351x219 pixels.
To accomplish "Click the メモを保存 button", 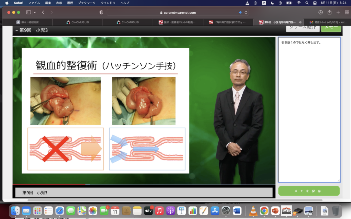I will (309, 191).
